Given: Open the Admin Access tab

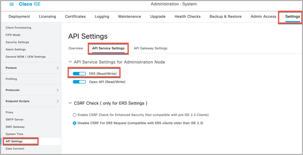Looking at the screenshot, I should click(x=263, y=17).
